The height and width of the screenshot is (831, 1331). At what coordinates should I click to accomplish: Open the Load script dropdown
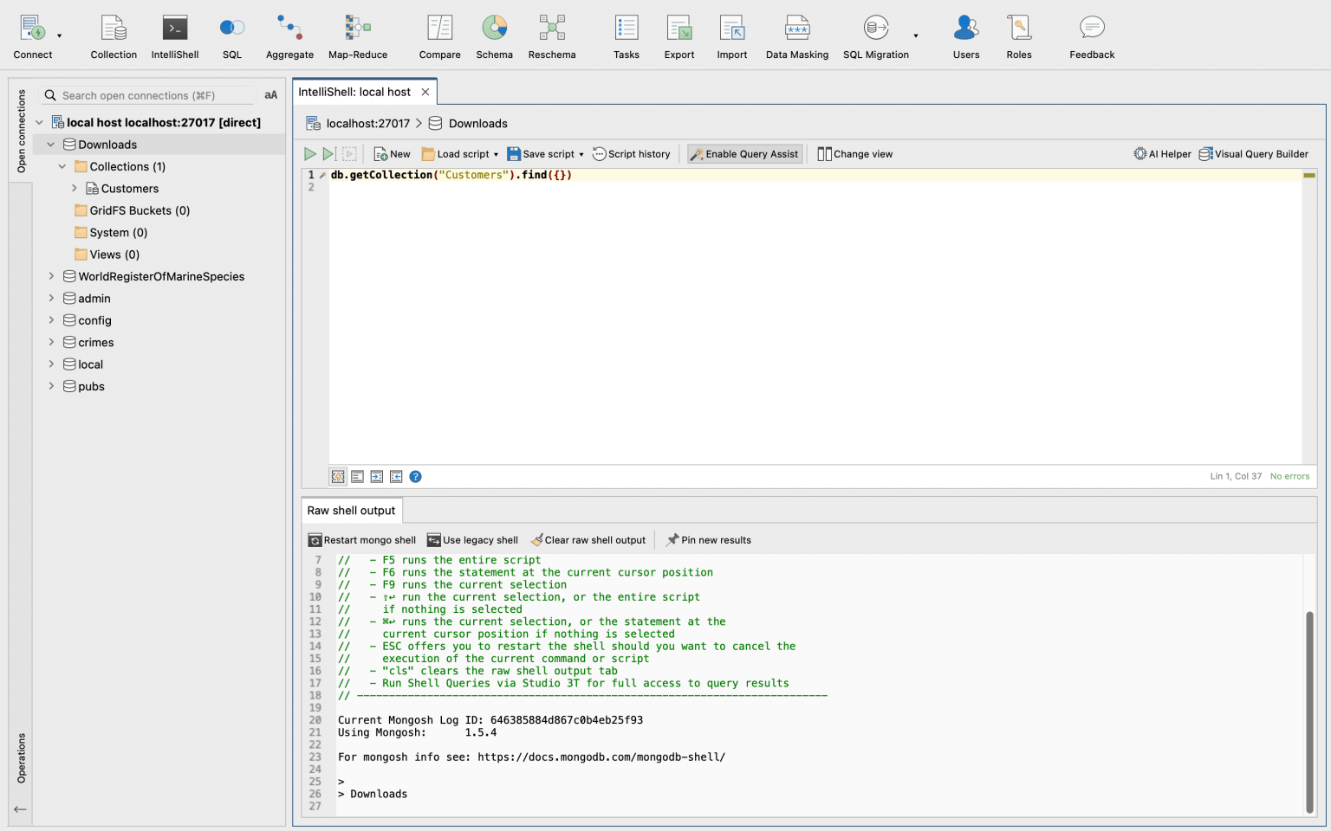pyautogui.click(x=459, y=153)
